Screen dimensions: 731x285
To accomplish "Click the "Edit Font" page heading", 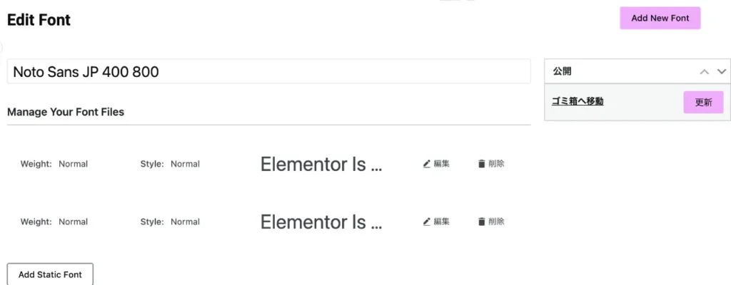I will tap(39, 20).
